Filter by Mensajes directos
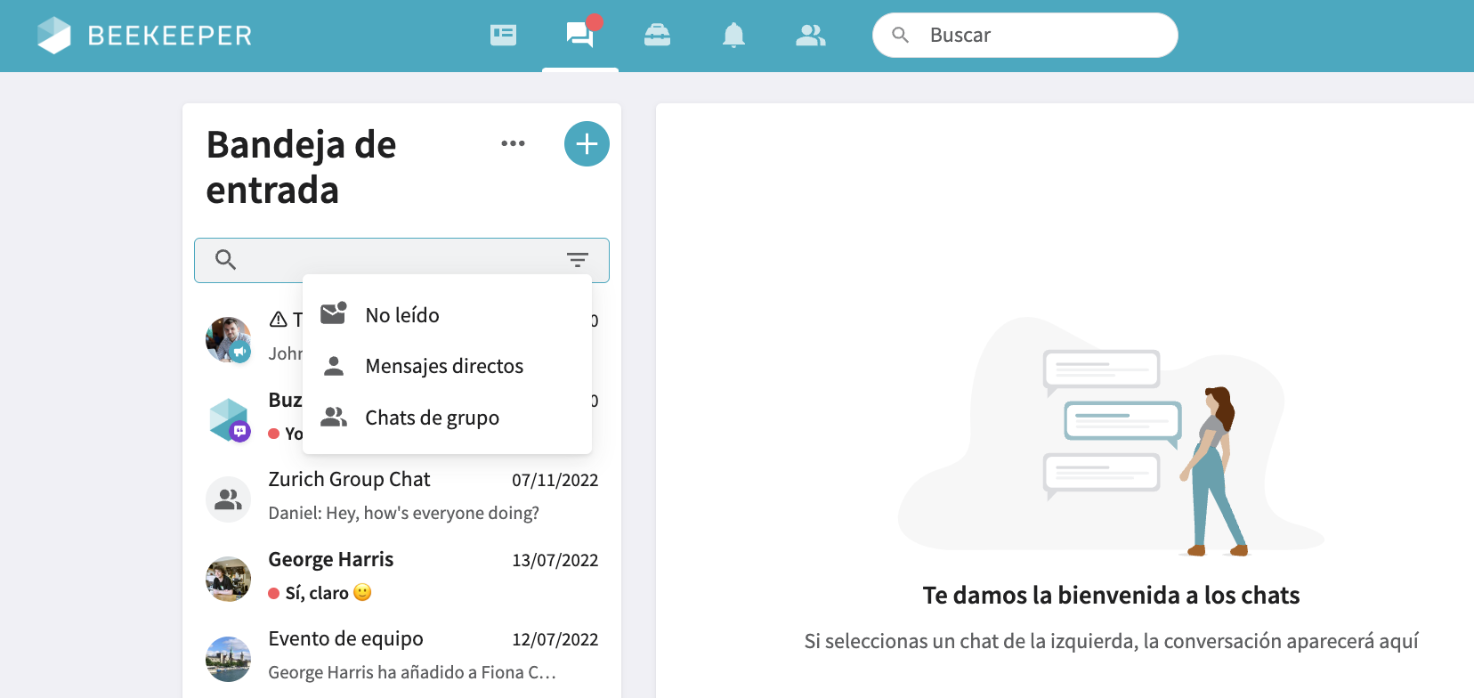1474x698 pixels. tap(447, 366)
